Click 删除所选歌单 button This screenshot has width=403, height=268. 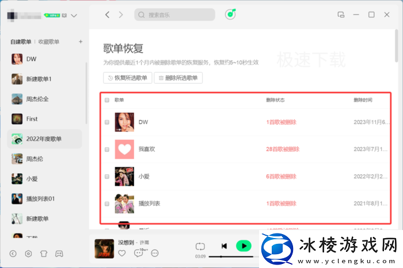[178, 78]
